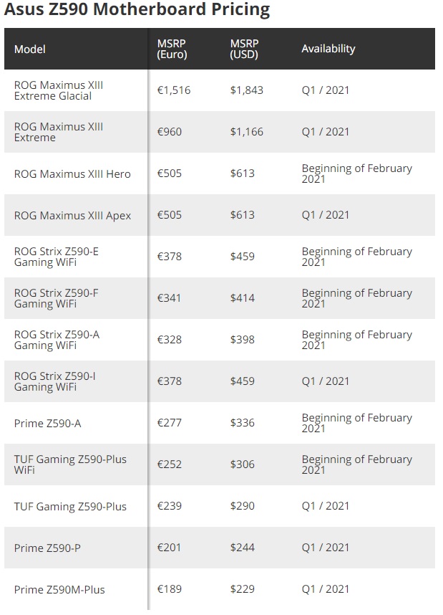Click the €341 Euro price
The image size is (443, 615).
(169, 298)
